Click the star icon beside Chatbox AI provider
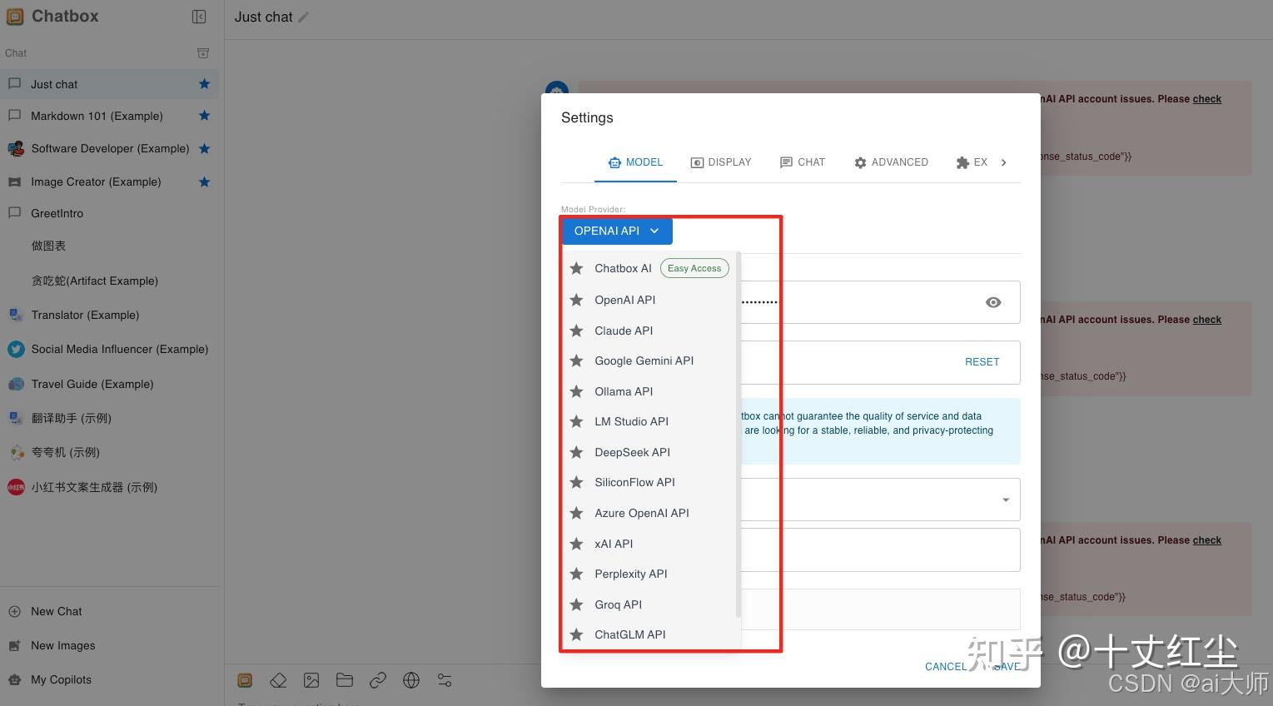Image resolution: width=1273 pixels, height=706 pixels. [x=576, y=268]
